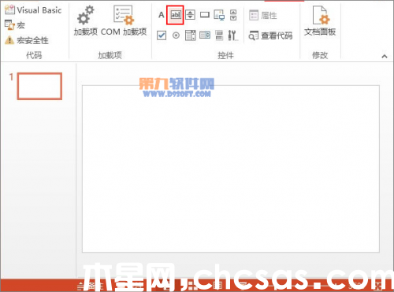Open 宏安全性 macro security settings
The width and height of the screenshot is (394, 292).
27,40
